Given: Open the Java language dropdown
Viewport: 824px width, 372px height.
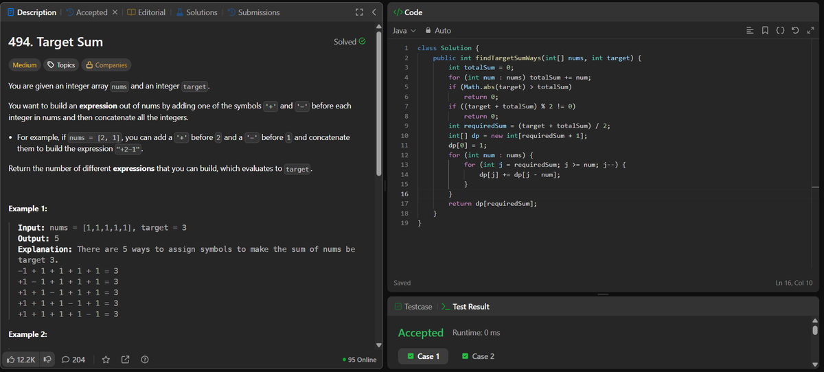Looking at the screenshot, I should (404, 30).
